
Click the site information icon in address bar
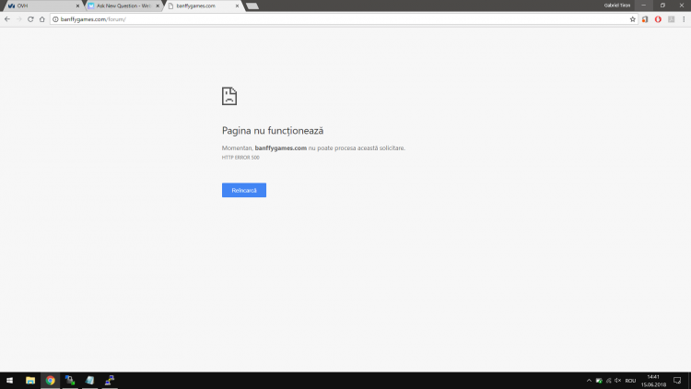[55, 18]
